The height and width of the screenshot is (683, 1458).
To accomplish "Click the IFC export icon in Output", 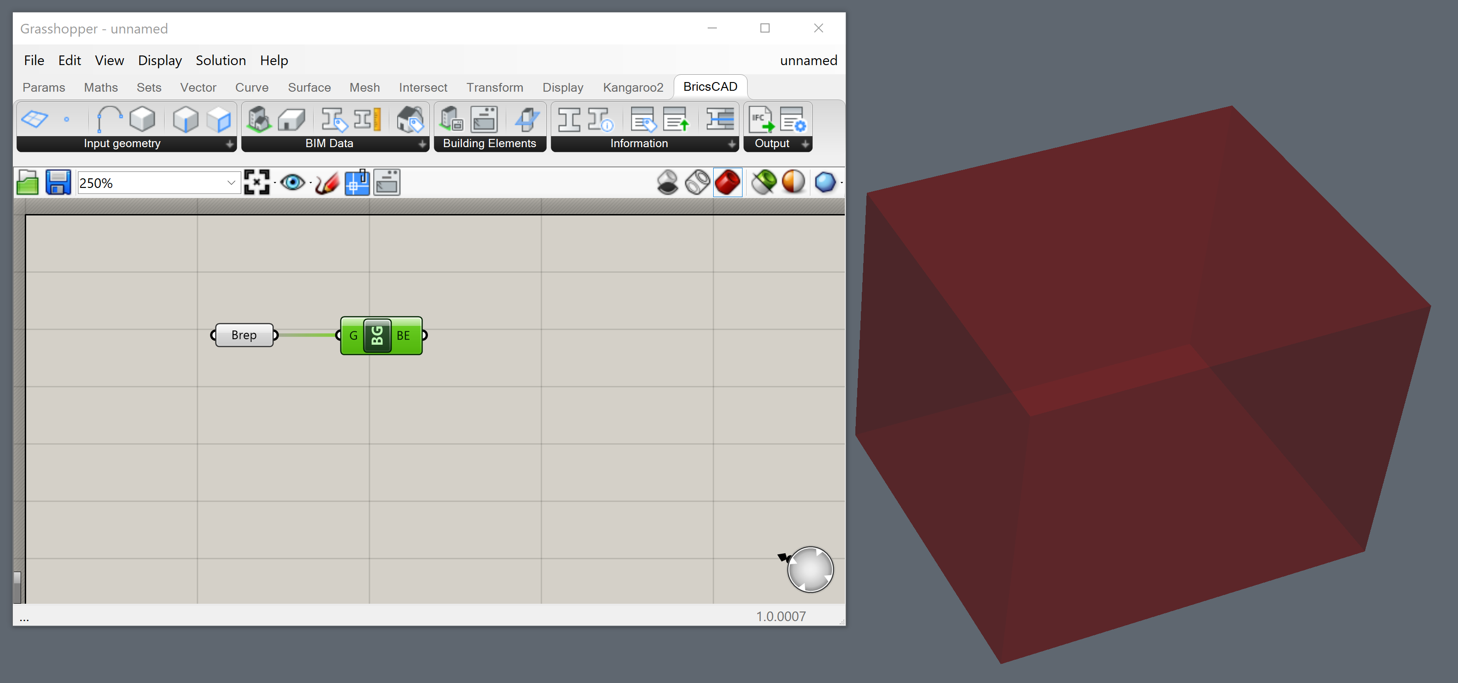I will (x=761, y=119).
